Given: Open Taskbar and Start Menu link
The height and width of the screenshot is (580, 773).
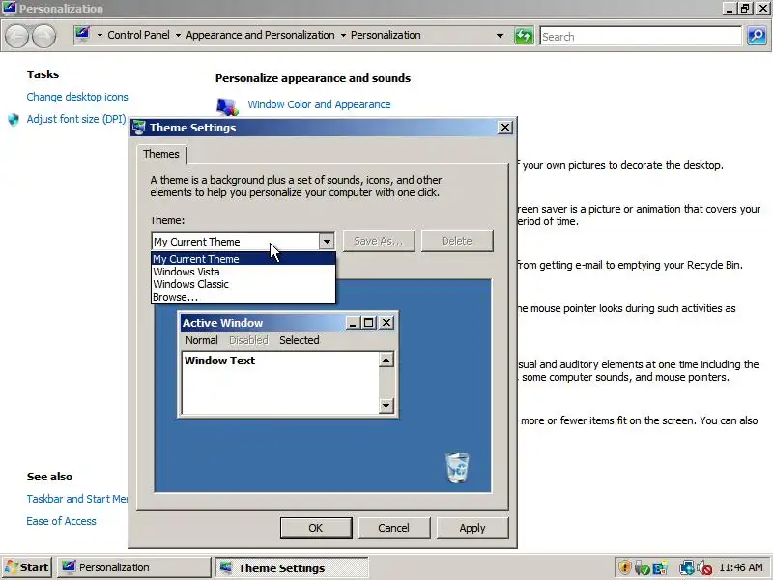Looking at the screenshot, I should [77, 499].
